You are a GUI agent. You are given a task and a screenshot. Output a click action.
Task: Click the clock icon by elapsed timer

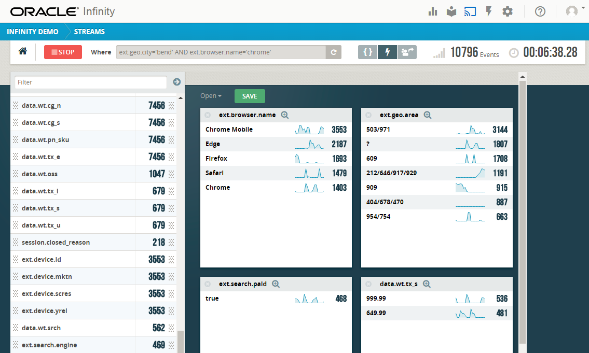514,53
